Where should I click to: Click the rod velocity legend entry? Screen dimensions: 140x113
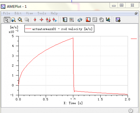pos(59,29)
